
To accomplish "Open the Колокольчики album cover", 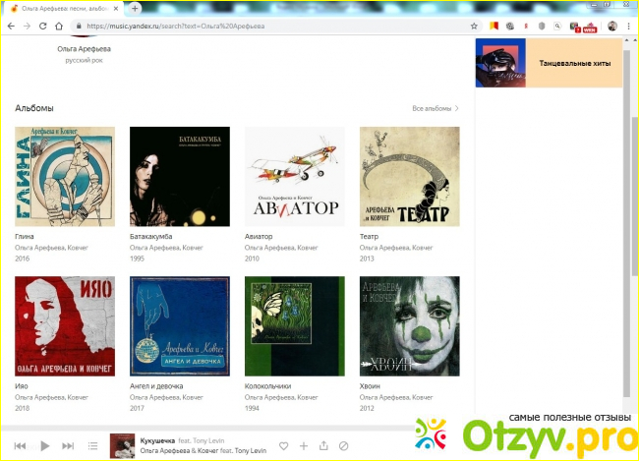I will point(295,326).
